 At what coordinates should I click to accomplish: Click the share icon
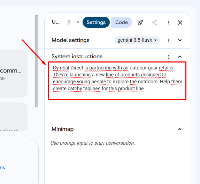tap(154, 23)
